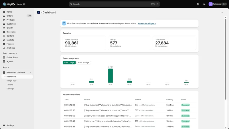This screenshot has width=229, height=129.
Task: Open the Tokens submenu item
Action: tap(10, 85)
